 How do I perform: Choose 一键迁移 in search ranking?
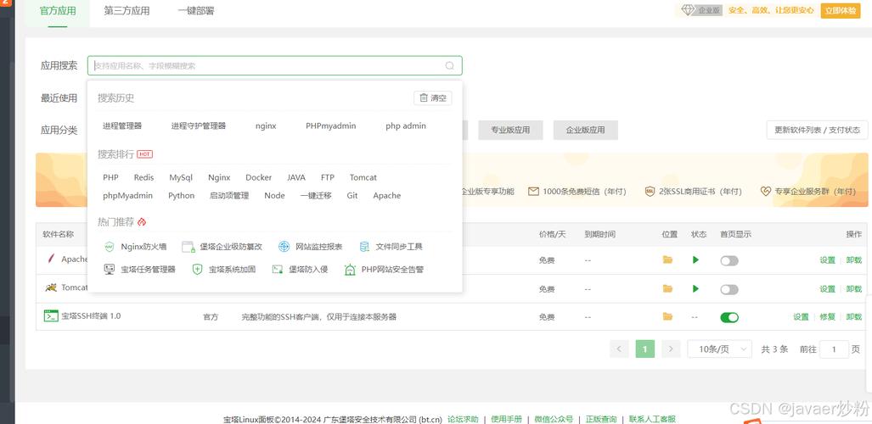pyautogui.click(x=316, y=195)
